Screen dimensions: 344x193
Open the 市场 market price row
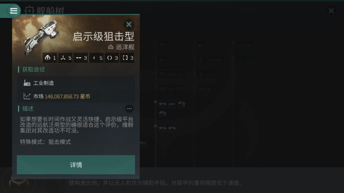click(76, 96)
